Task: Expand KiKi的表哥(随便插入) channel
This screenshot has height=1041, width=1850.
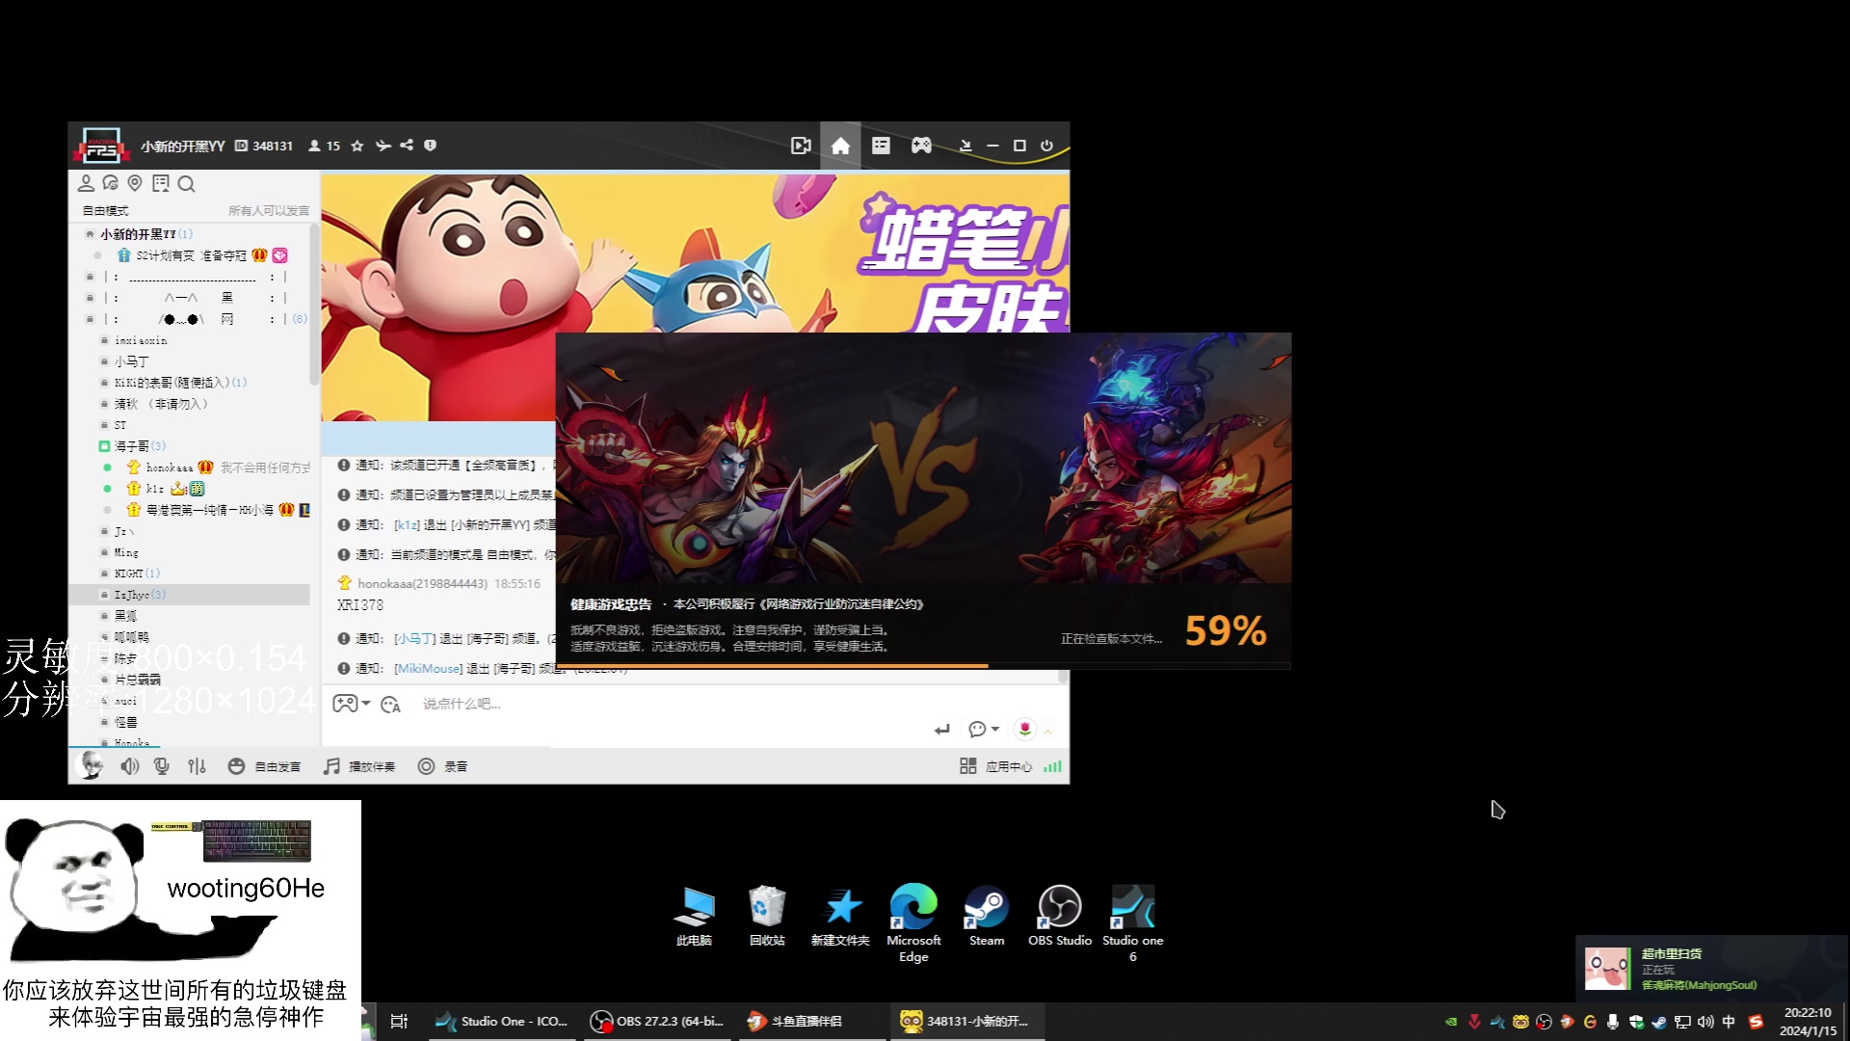Action: pyautogui.click(x=180, y=383)
